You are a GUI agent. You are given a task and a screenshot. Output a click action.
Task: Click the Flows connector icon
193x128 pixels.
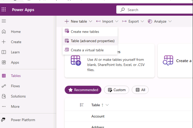pos(4,86)
